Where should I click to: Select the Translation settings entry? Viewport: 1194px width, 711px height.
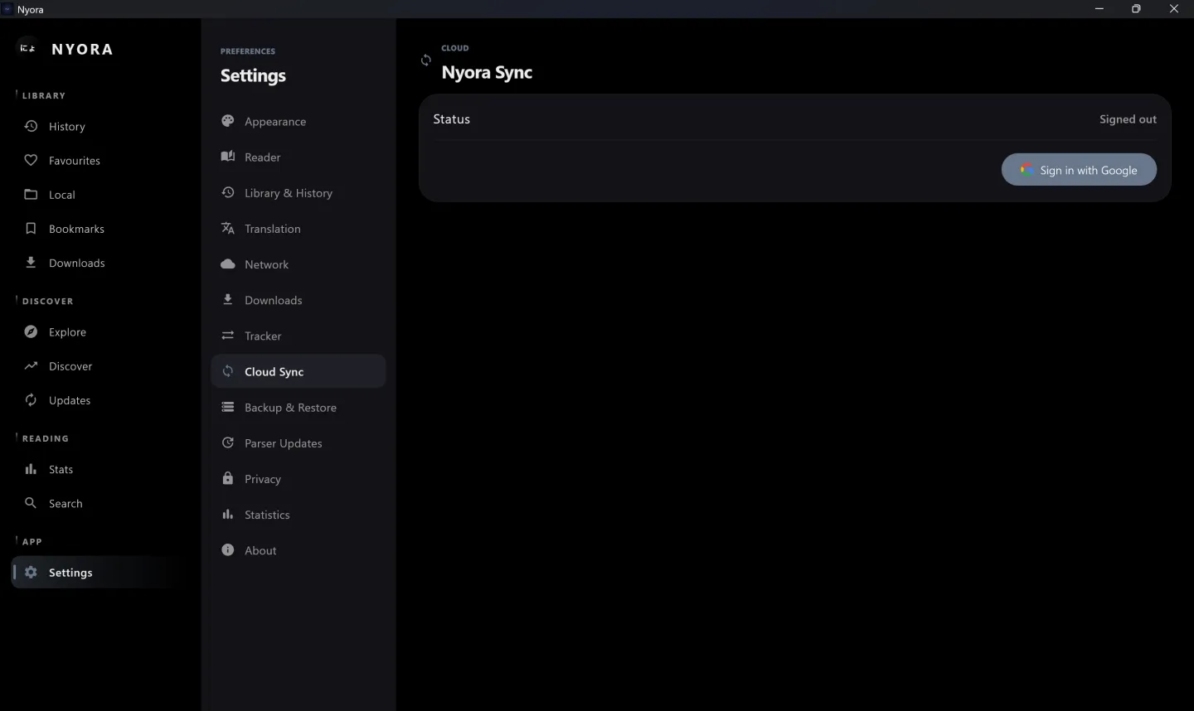click(298, 228)
